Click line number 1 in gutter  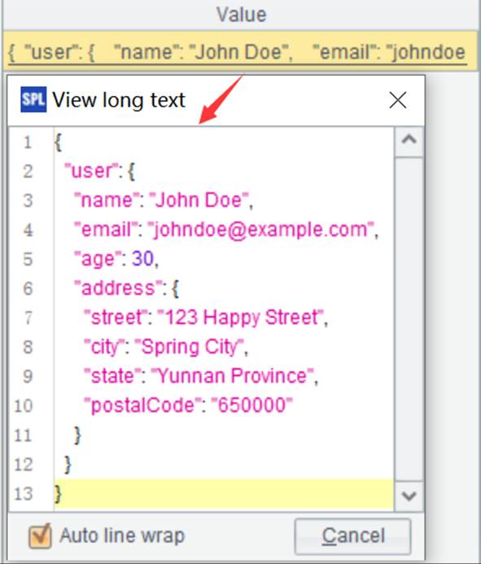[x=28, y=142]
